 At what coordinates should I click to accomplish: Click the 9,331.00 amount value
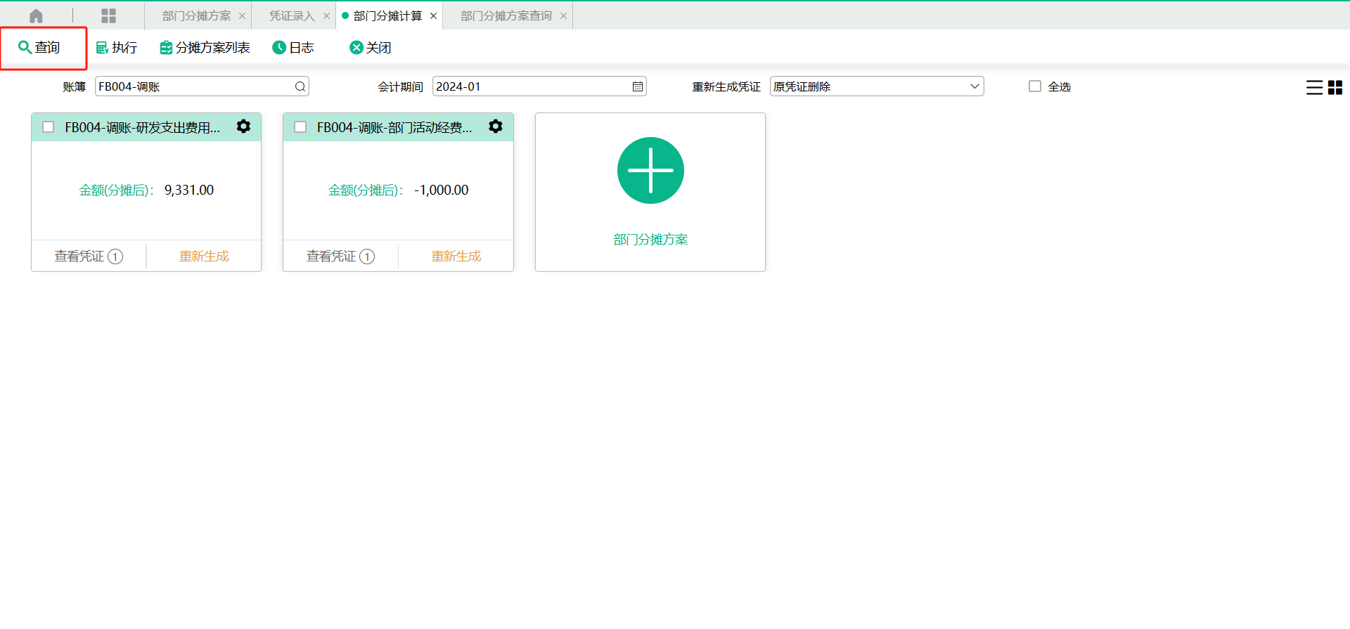click(189, 190)
